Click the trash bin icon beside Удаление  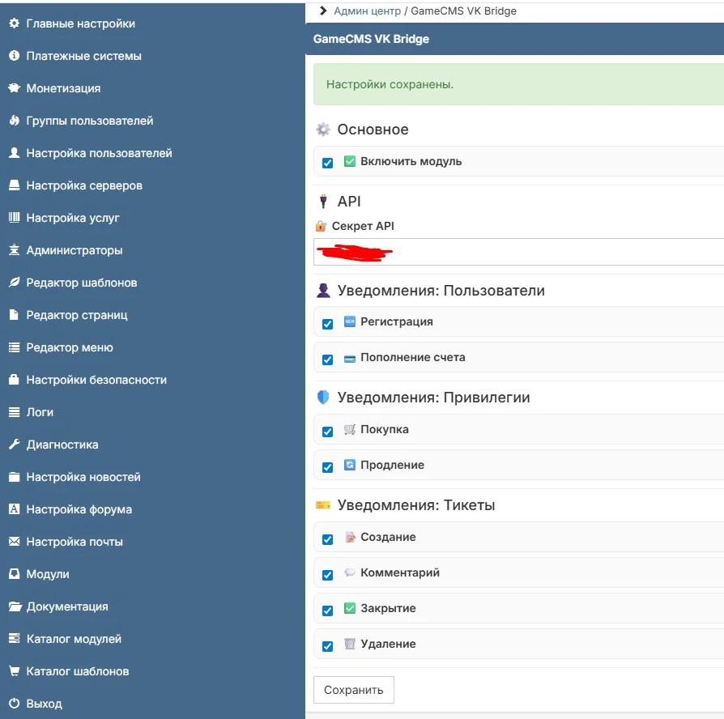pyautogui.click(x=350, y=643)
